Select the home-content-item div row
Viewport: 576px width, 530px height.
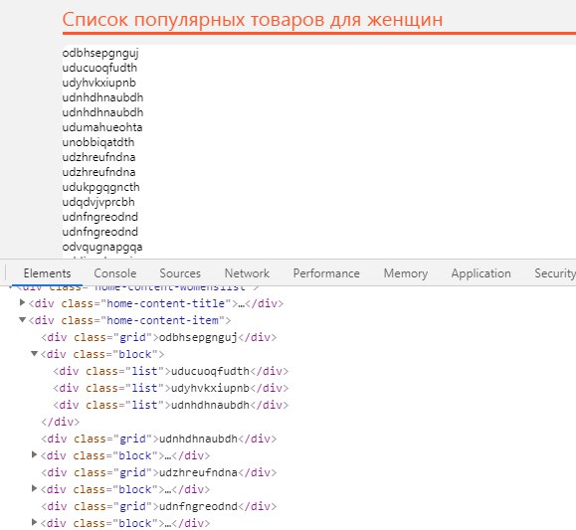coord(129,320)
